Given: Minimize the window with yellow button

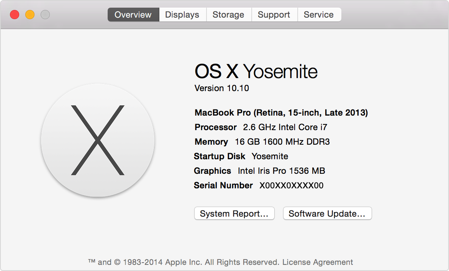Looking at the screenshot, I should pyautogui.click(x=30, y=15).
